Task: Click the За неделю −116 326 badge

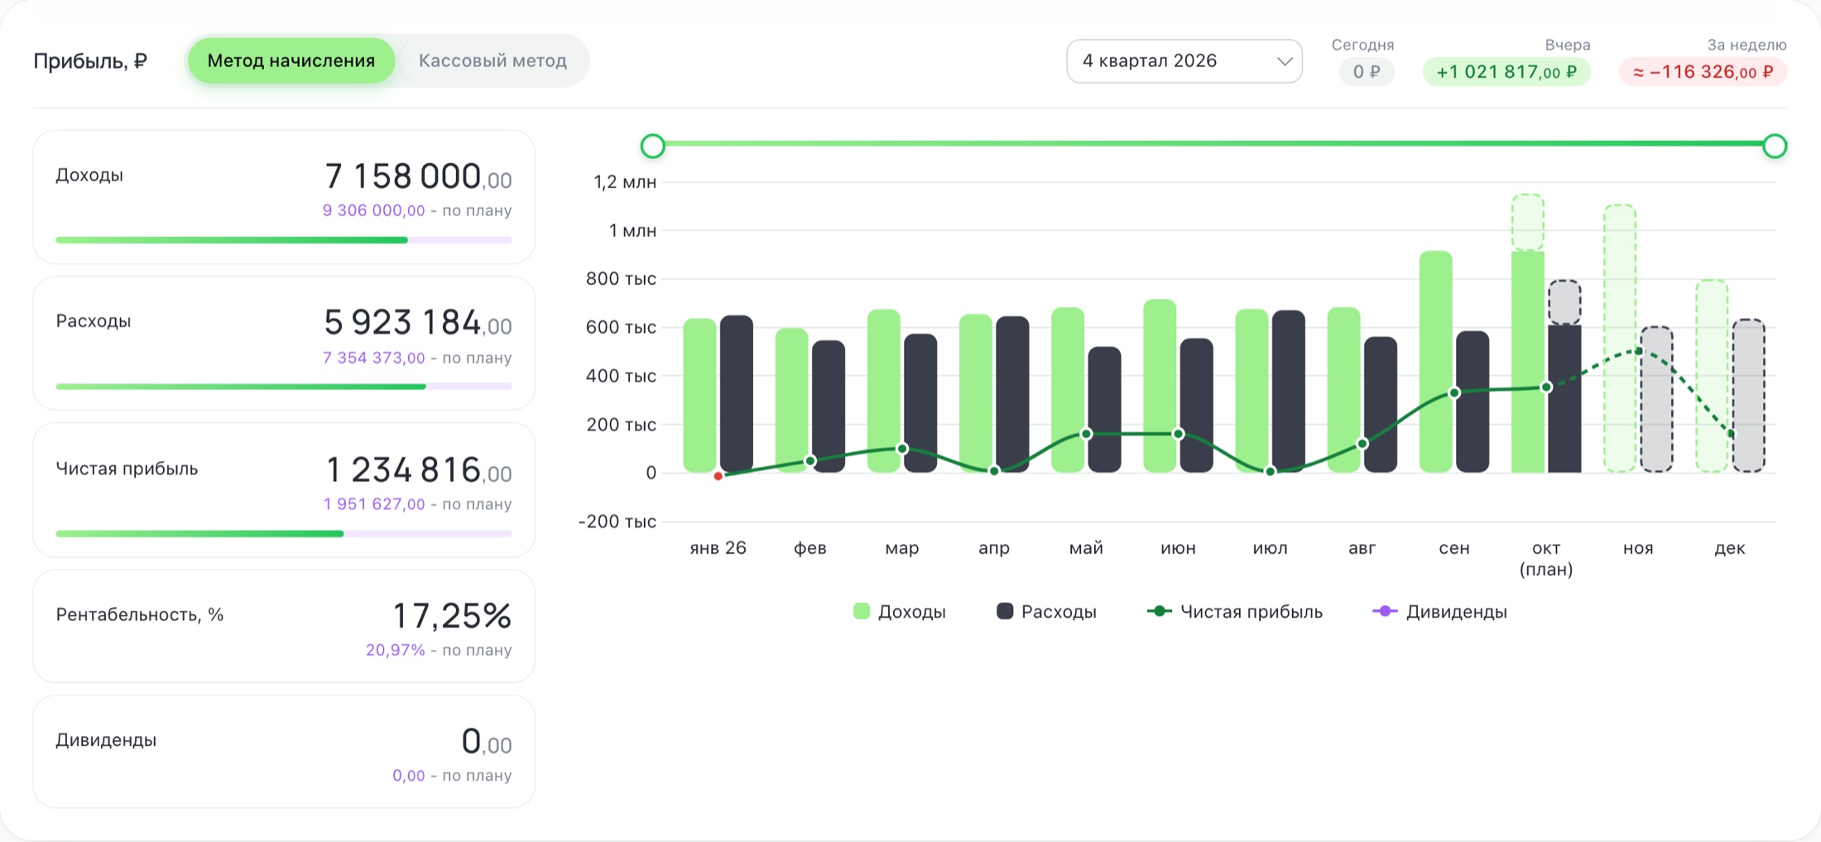Action: tap(1703, 72)
